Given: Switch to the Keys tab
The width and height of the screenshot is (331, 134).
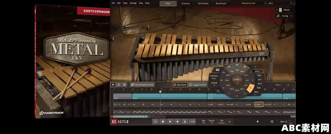Looking at the screenshot, I should 168,3.
